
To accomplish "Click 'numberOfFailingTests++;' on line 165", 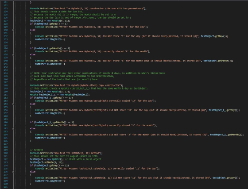I will click(x=50, y=138).
